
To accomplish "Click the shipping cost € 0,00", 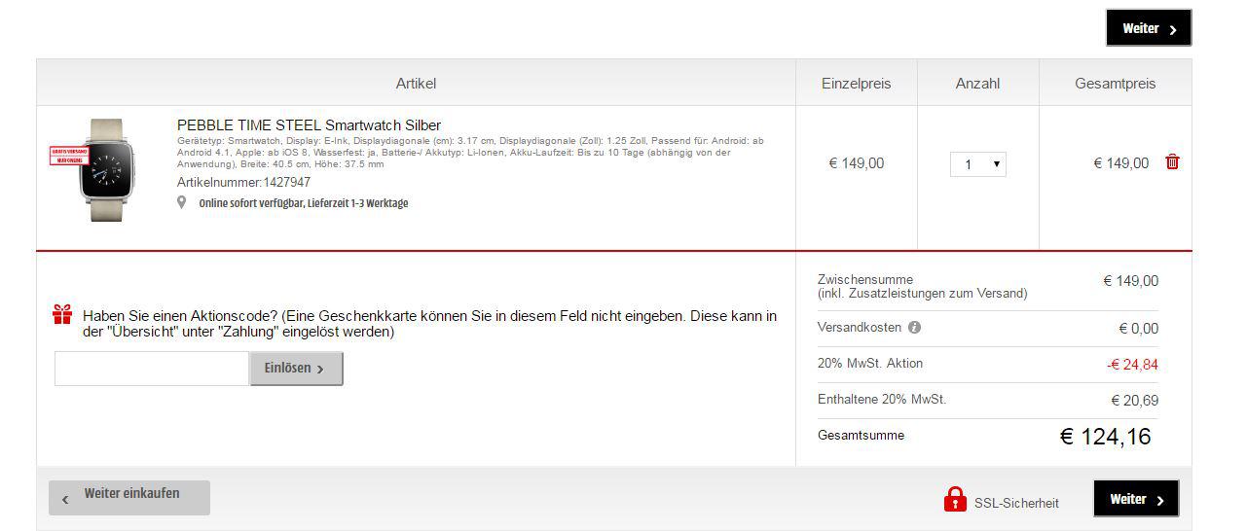I will coord(1139,329).
